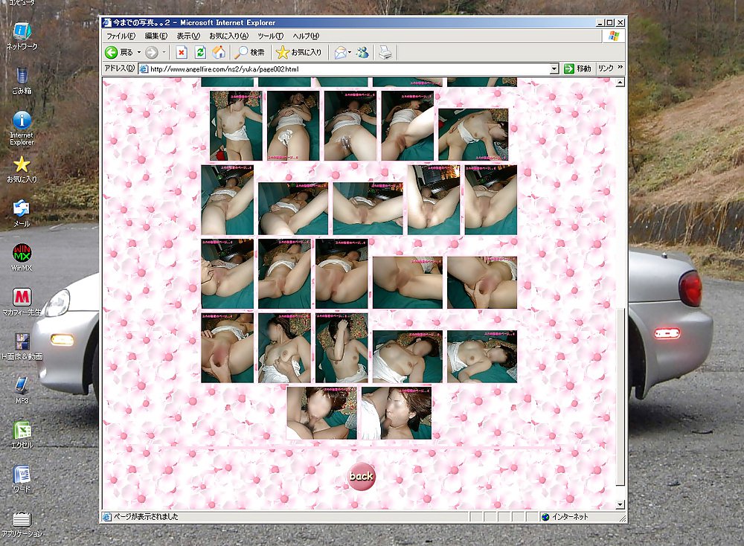The width and height of the screenshot is (744, 546).
Task: Click the Messenger icon in the toolbar
Action: pos(362,52)
